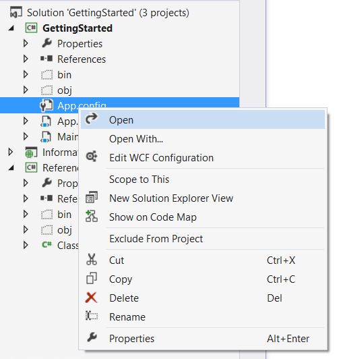
Task: Expand the first bin folder
Action: click(26, 74)
